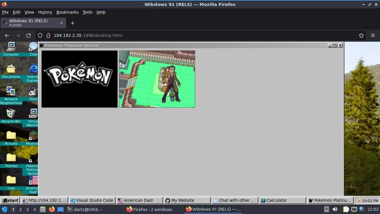This screenshot has width=380, height=214.
Task: Click the clipboard manager tray icon
Action: 346,209
